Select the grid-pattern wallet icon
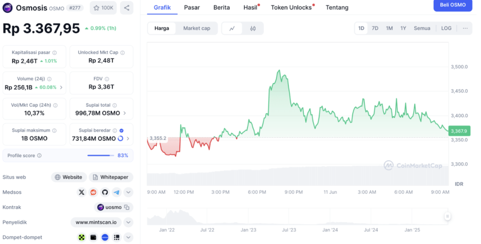 pyautogui.click(x=116, y=237)
